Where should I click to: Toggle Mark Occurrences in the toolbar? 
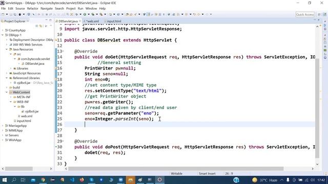(148, 14)
